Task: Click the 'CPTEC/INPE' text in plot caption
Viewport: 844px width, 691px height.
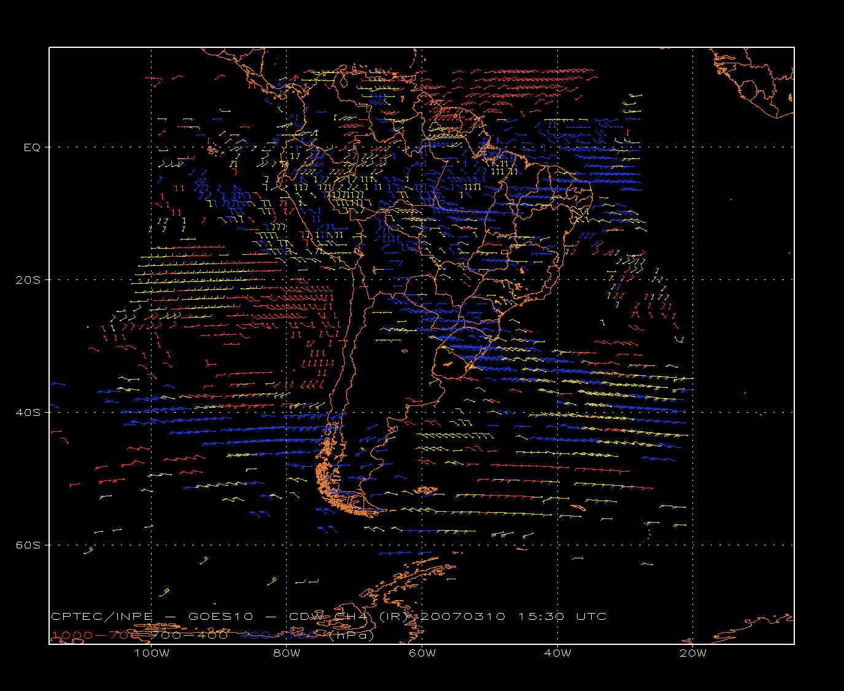Action: [x=101, y=616]
